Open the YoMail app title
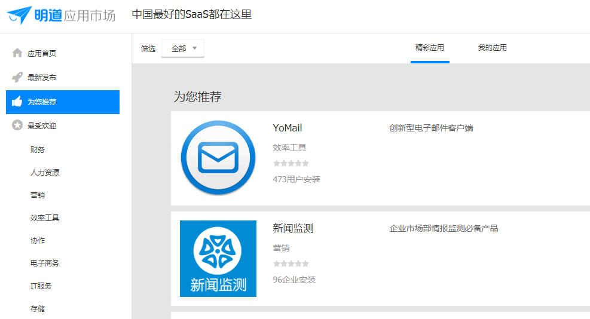This screenshot has width=590, height=319. coord(288,128)
